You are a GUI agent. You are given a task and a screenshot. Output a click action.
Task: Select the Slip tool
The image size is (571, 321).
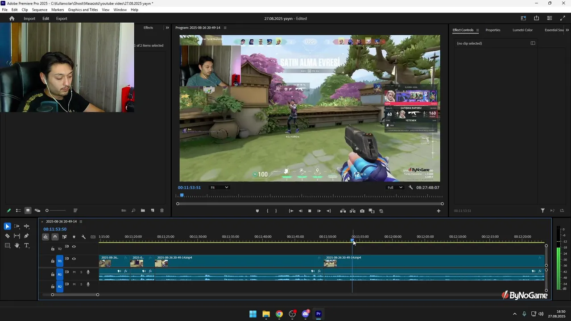pos(17,236)
